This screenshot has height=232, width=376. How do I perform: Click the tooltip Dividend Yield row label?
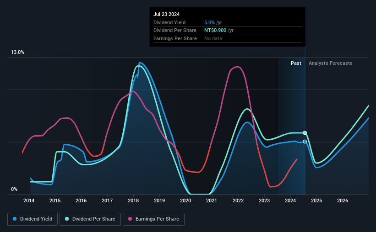coord(169,22)
